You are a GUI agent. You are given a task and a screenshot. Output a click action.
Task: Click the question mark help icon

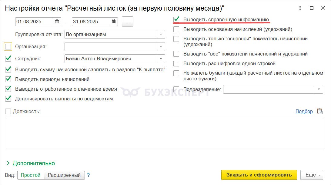[x=89, y=175]
